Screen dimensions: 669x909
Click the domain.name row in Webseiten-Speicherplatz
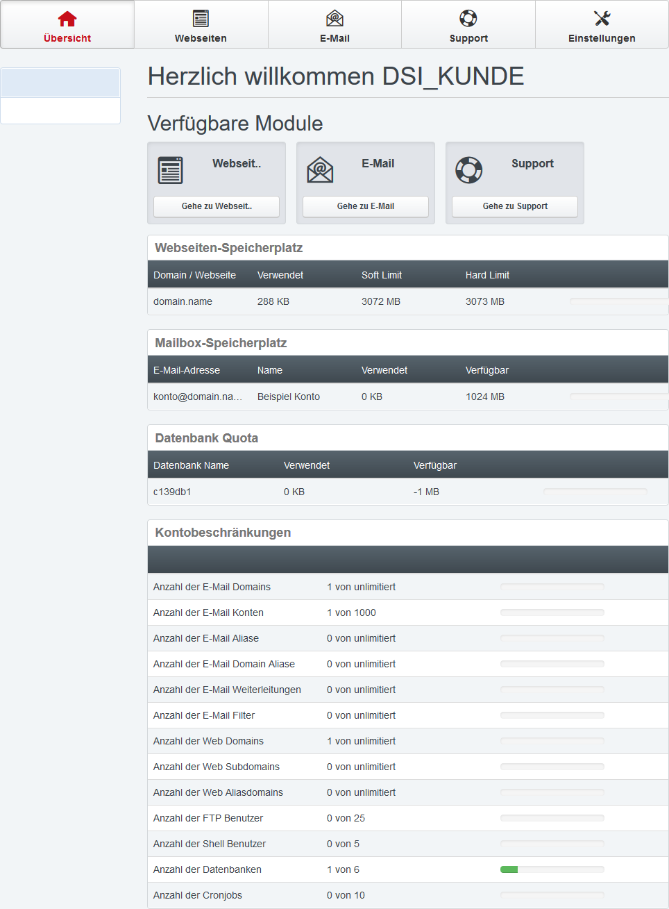pyautogui.click(x=183, y=301)
